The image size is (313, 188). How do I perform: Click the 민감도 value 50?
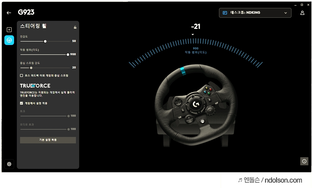click(74, 41)
